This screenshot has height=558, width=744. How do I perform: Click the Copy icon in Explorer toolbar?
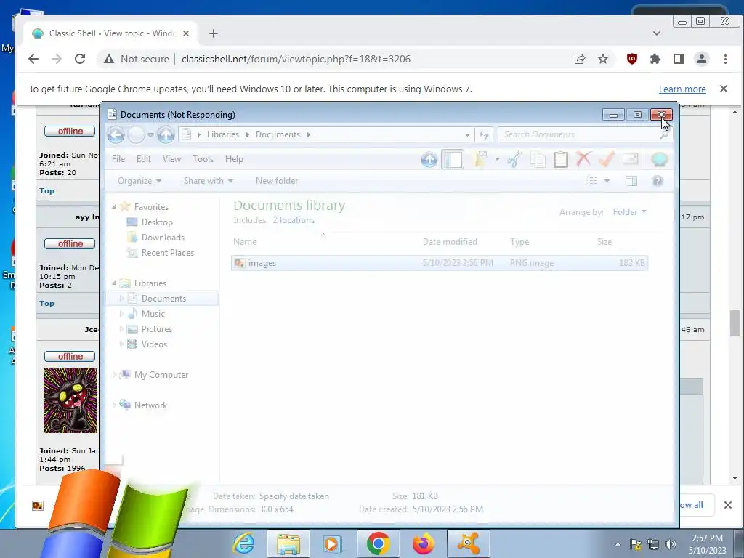pos(538,159)
